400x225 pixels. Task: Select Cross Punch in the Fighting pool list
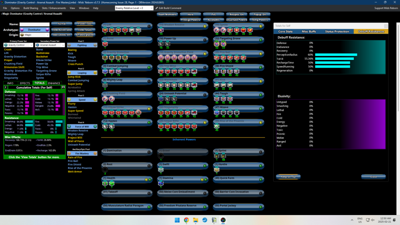(75, 64)
